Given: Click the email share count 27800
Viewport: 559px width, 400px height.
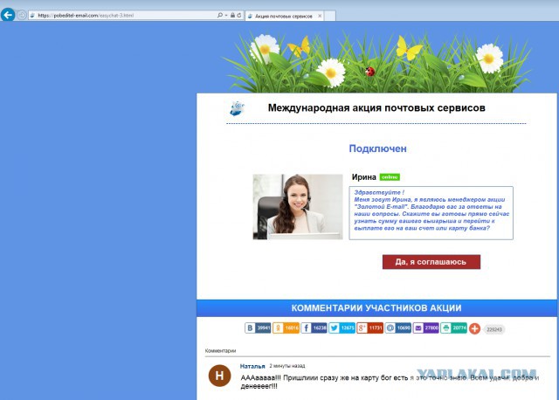Looking at the screenshot, I should [431, 328].
